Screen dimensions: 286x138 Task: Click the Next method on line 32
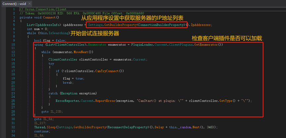(x=196, y=127)
